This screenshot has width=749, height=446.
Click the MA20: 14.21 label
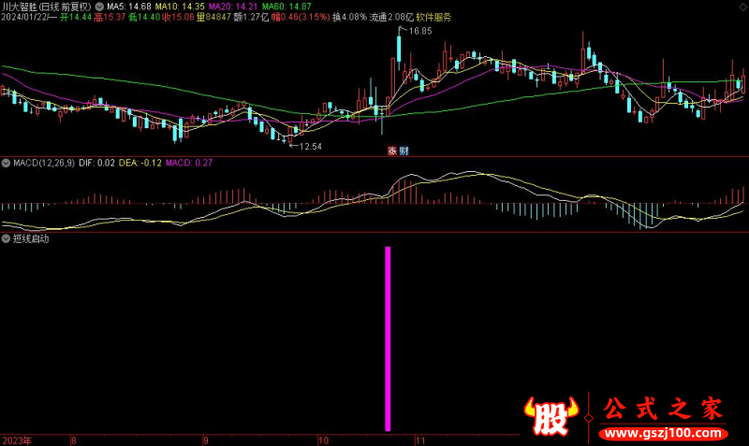point(232,7)
